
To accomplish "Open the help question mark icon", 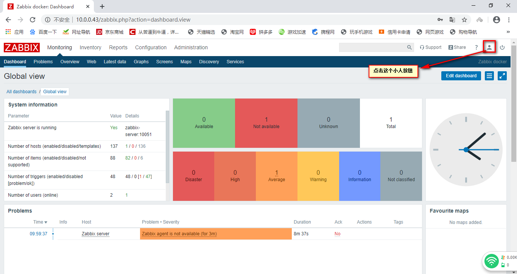I will [477, 47].
